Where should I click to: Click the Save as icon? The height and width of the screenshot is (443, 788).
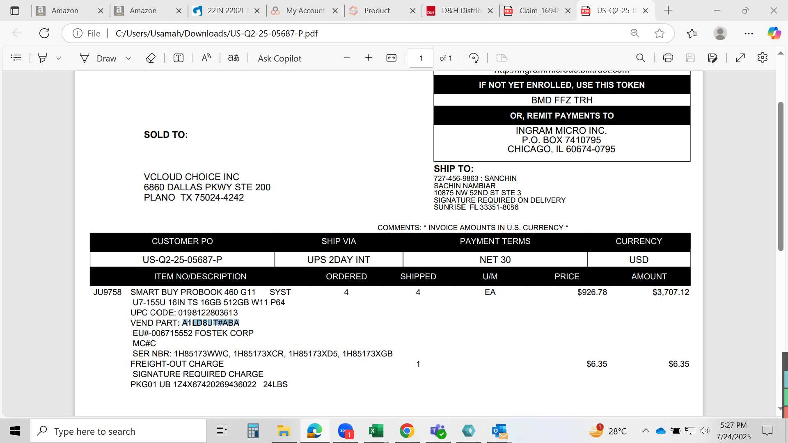[x=713, y=58]
